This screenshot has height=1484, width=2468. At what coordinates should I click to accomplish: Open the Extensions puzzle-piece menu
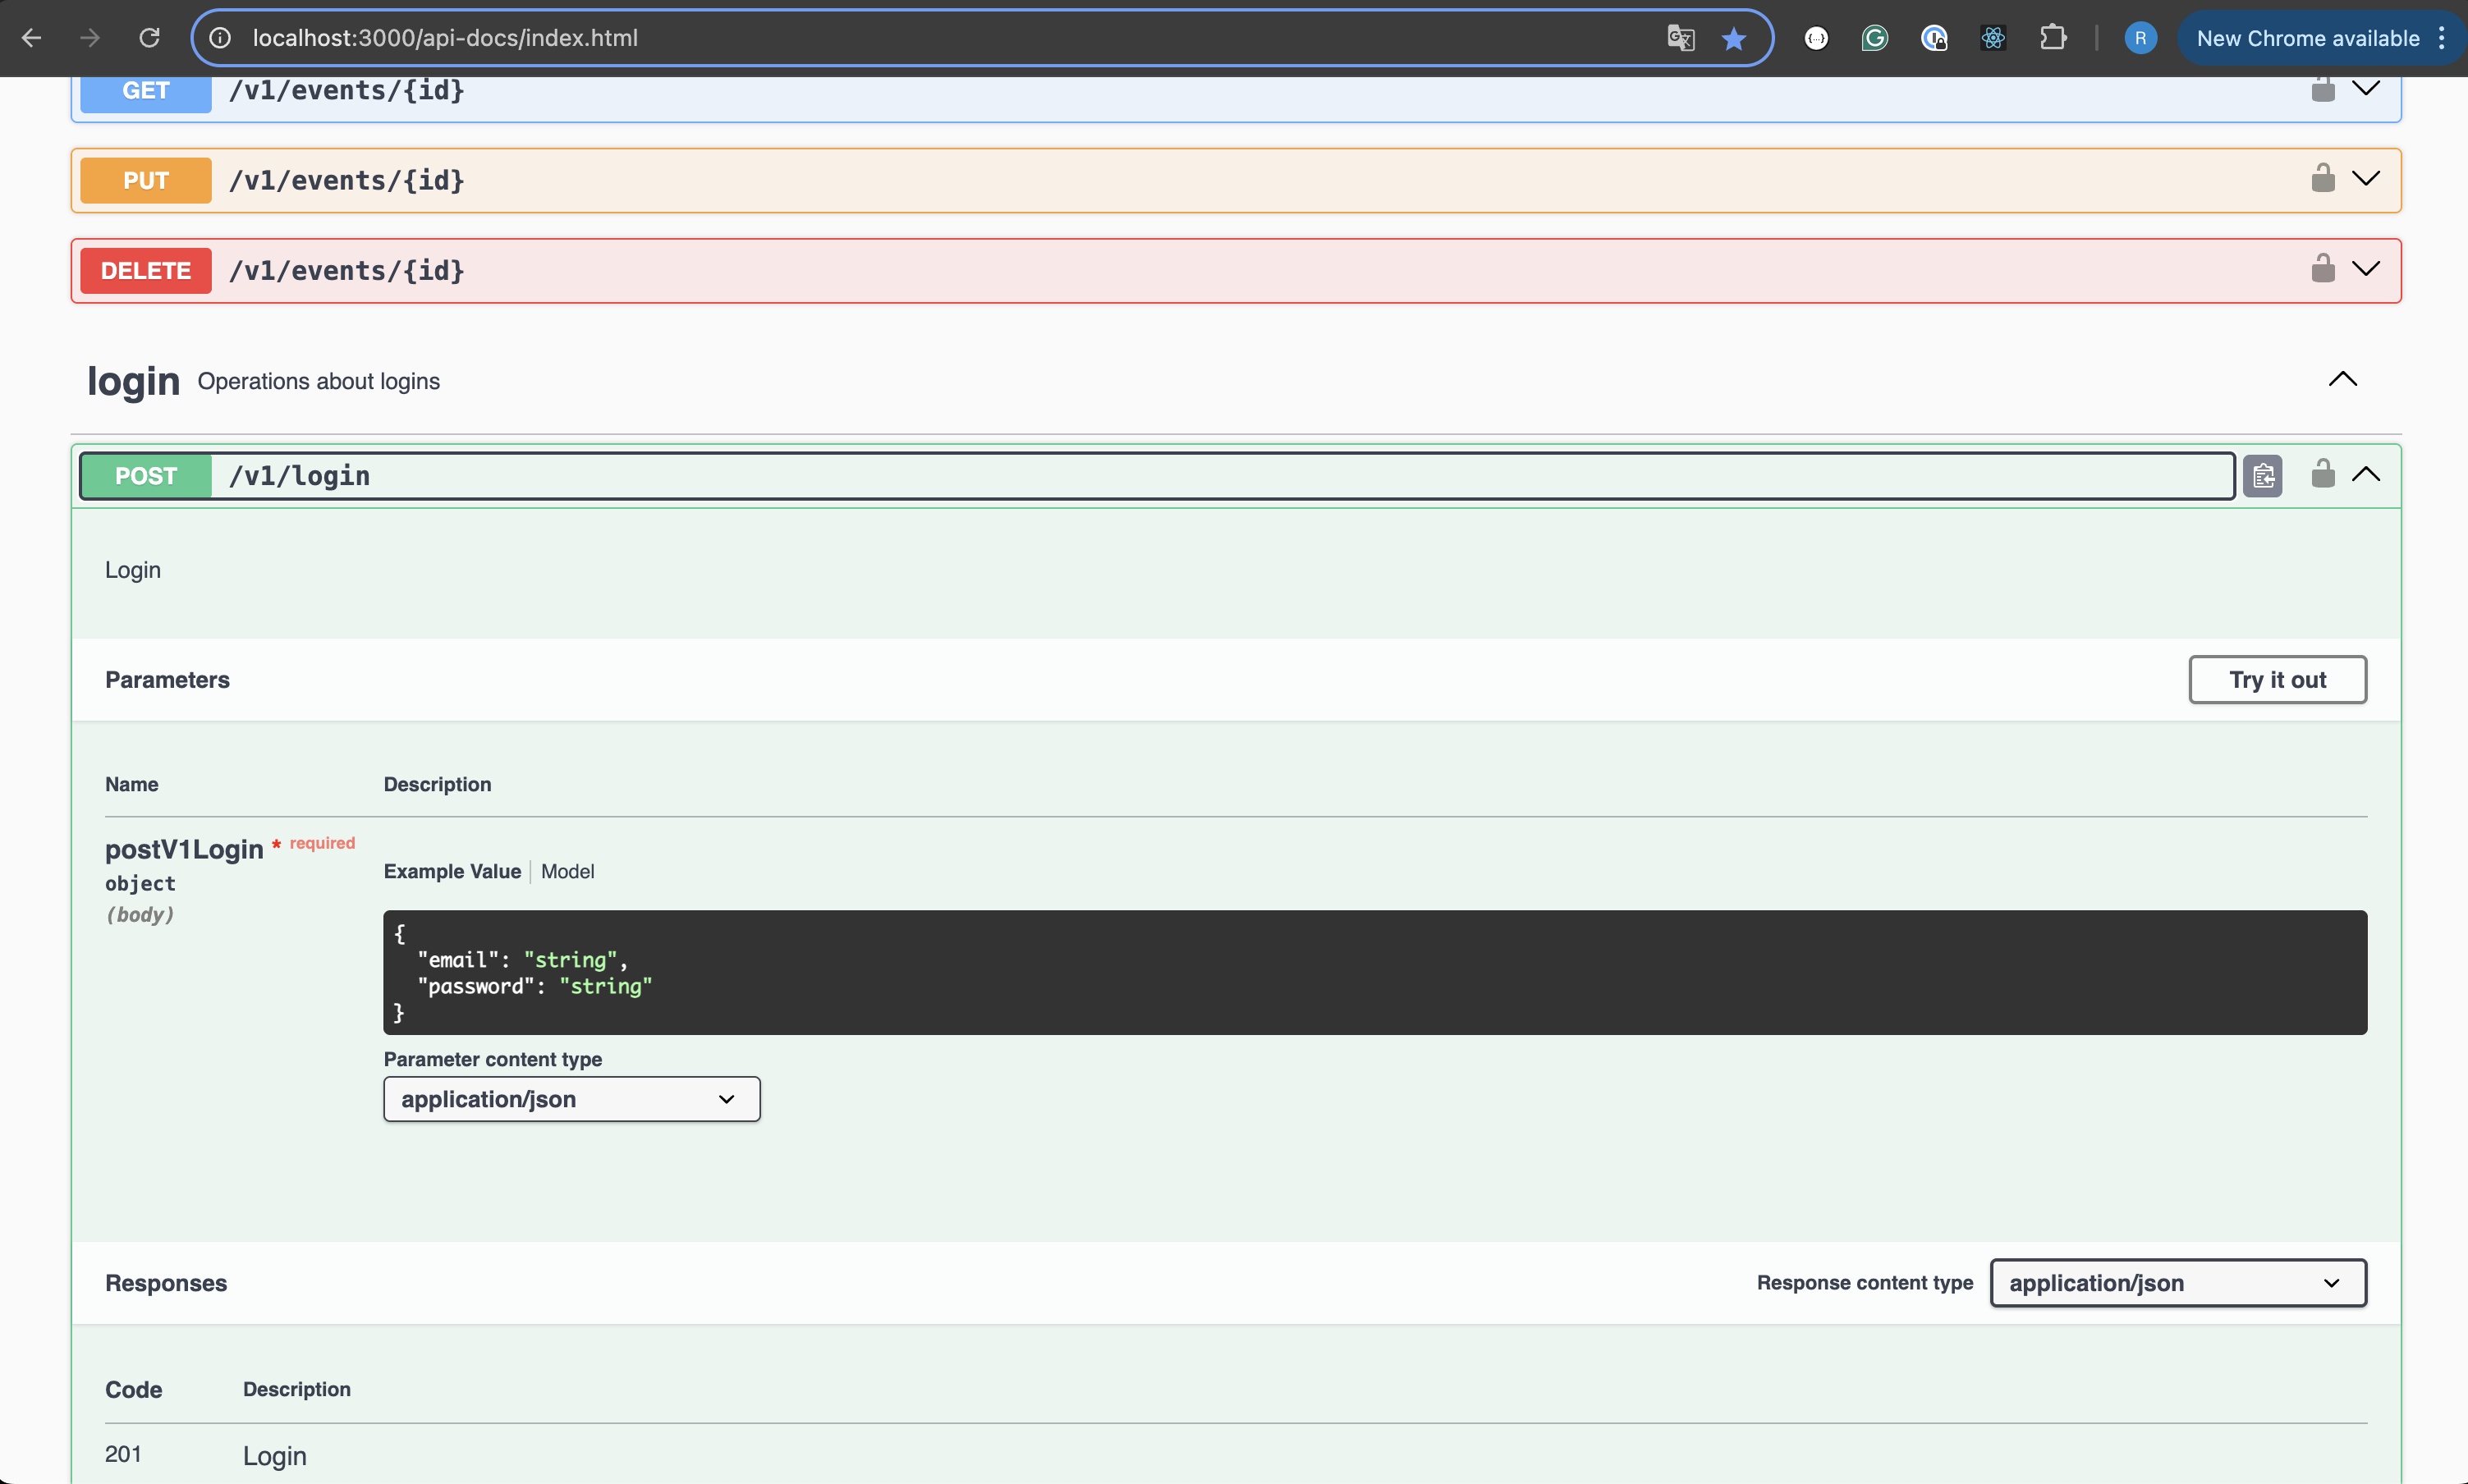(2053, 38)
